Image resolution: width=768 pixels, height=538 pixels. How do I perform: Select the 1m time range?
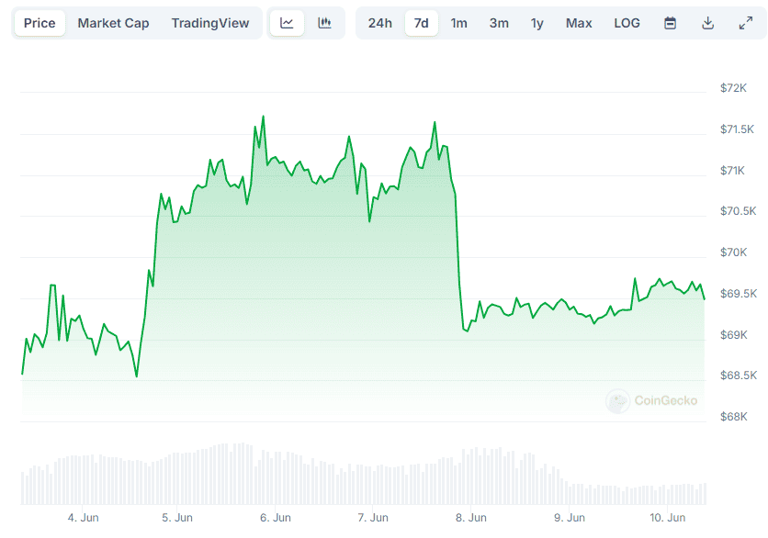tap(458, 23)
